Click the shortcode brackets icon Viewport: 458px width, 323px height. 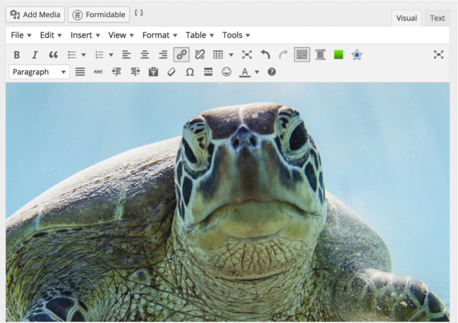pyautogui.click(x=139, y=12)
